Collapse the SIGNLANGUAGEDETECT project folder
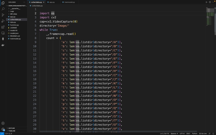Image resolution: width=216 pixels, height=135 pixels. pos(17,6)
